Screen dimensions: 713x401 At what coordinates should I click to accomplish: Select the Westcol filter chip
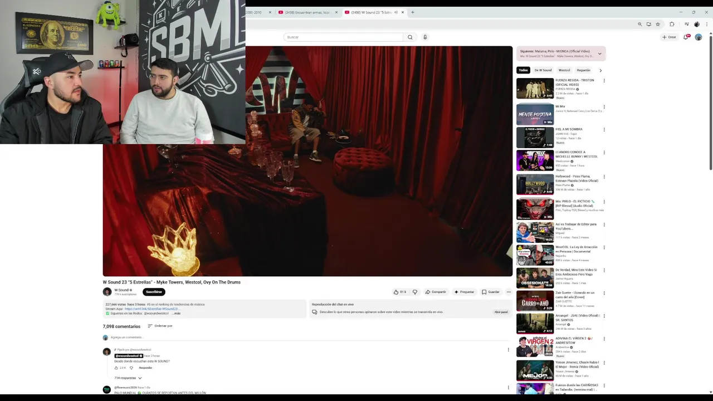pos(564,70)
